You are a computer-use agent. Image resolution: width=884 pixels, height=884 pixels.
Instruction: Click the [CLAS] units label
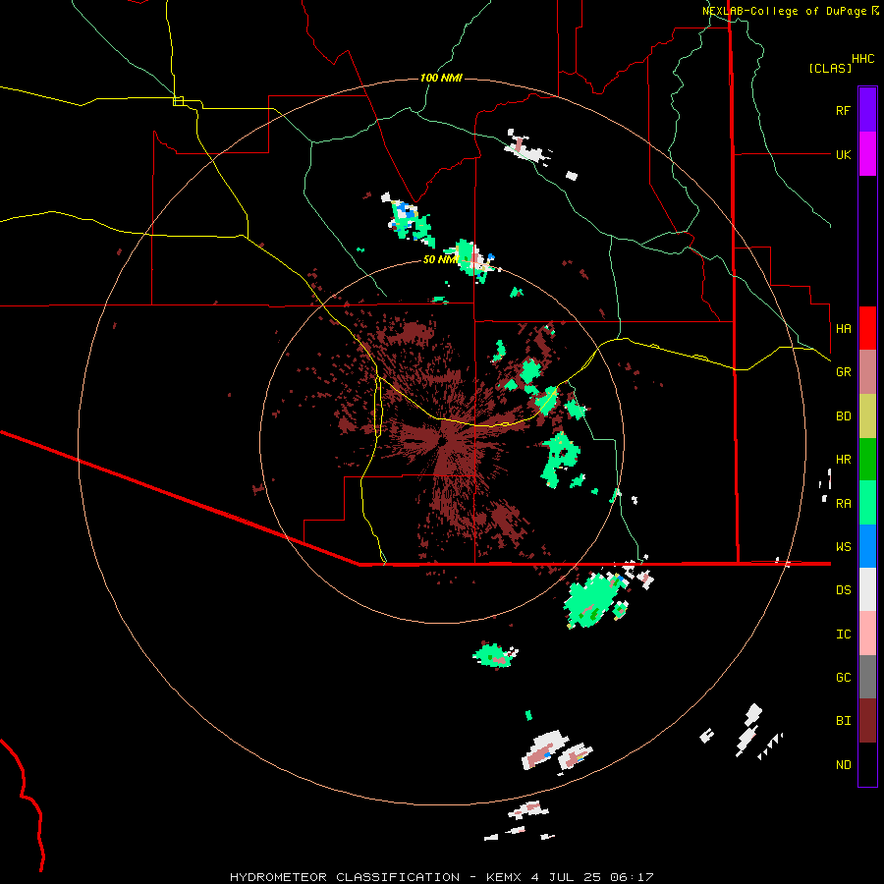[830, 68]
